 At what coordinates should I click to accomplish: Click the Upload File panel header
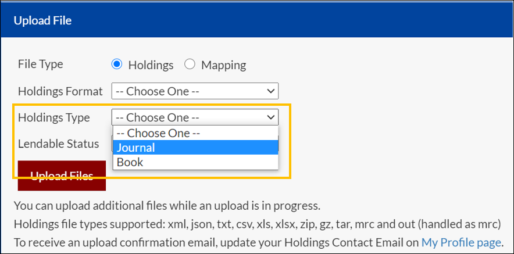pos(256,21)
